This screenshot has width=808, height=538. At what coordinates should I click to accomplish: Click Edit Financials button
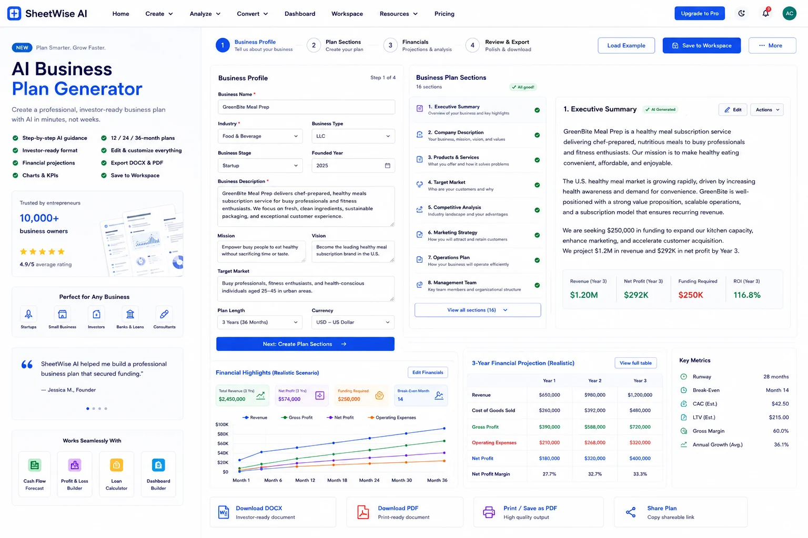tap(428, 373)
